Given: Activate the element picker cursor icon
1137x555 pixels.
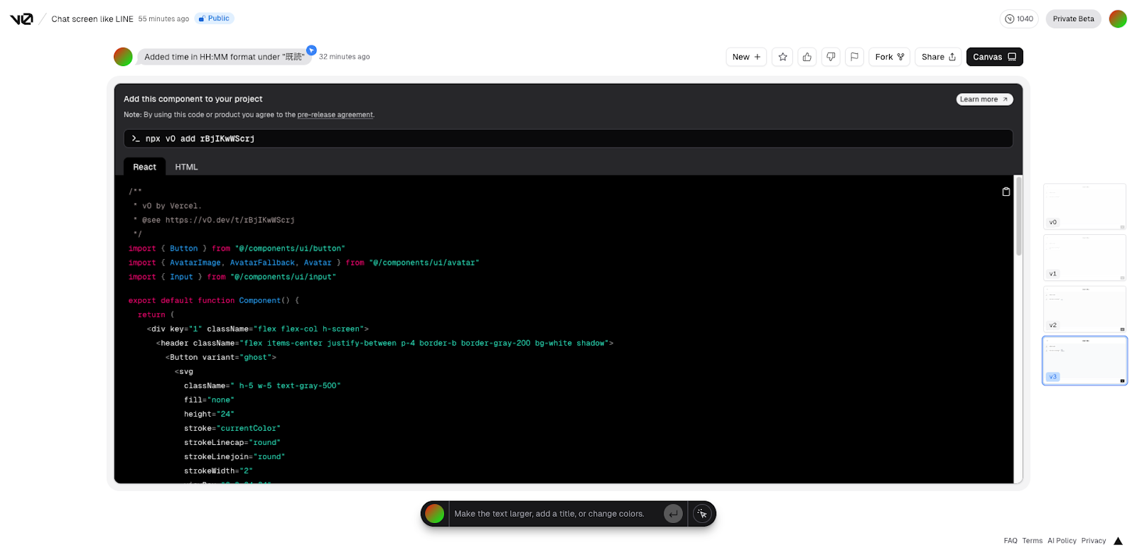Looking at the screenshot, I should (702, 514).
